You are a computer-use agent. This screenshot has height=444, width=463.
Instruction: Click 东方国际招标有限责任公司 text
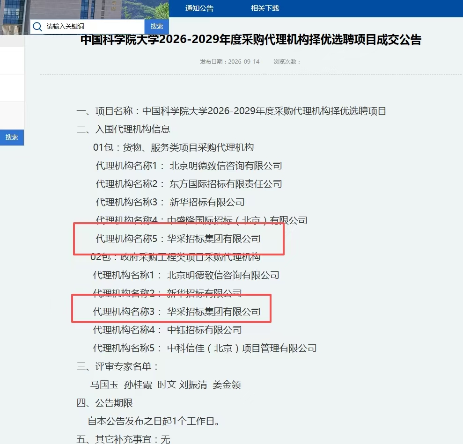click(x=226, y=184)
